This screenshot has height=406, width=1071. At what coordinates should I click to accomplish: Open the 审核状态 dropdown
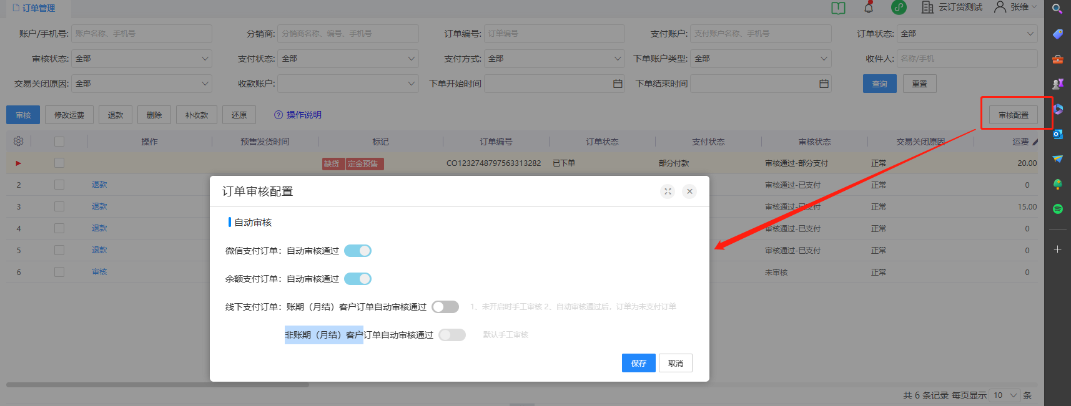[142, 59]
